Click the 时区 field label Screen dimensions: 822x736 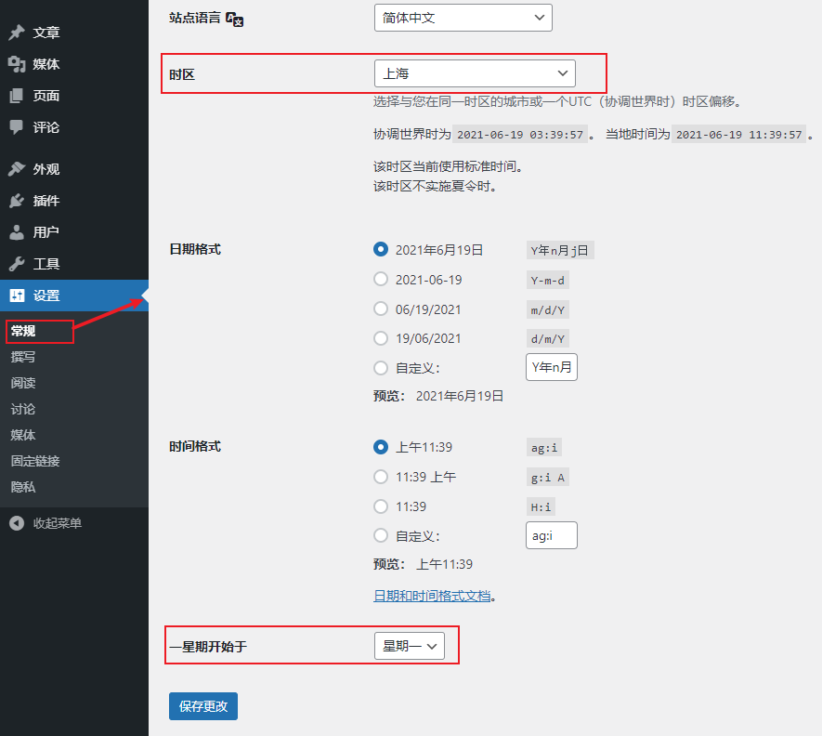click(182, 74)
